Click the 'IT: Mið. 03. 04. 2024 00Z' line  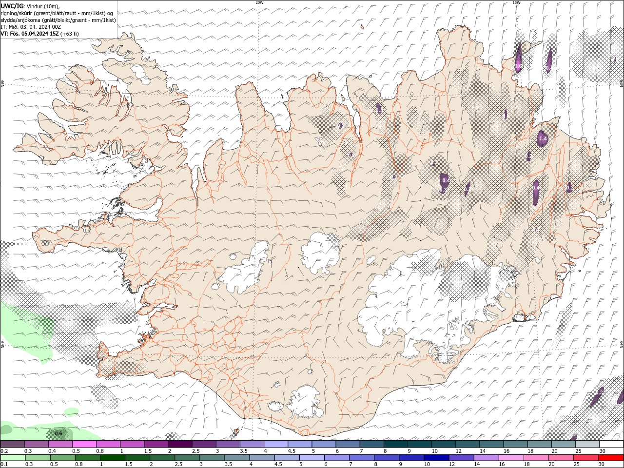click(30, 27)
